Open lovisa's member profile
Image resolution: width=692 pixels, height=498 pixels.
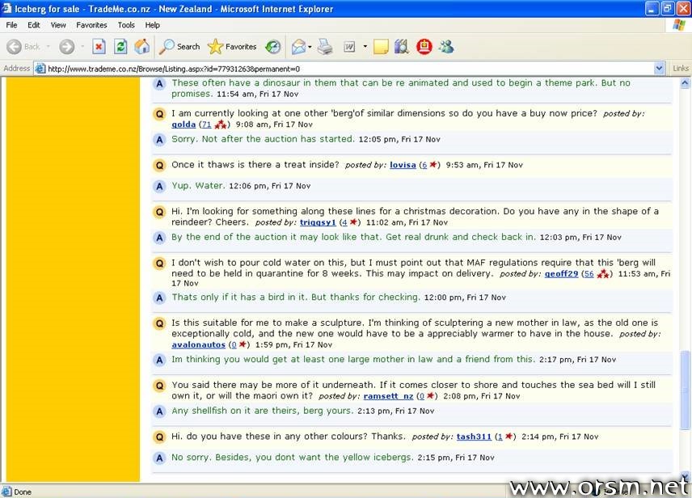(403, 165)
